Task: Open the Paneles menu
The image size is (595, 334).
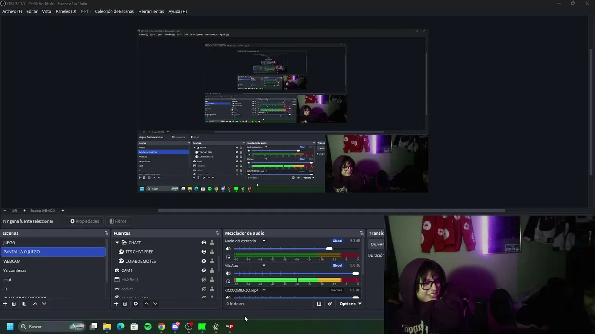Action: pyautogui.click(x=66, y=11)
